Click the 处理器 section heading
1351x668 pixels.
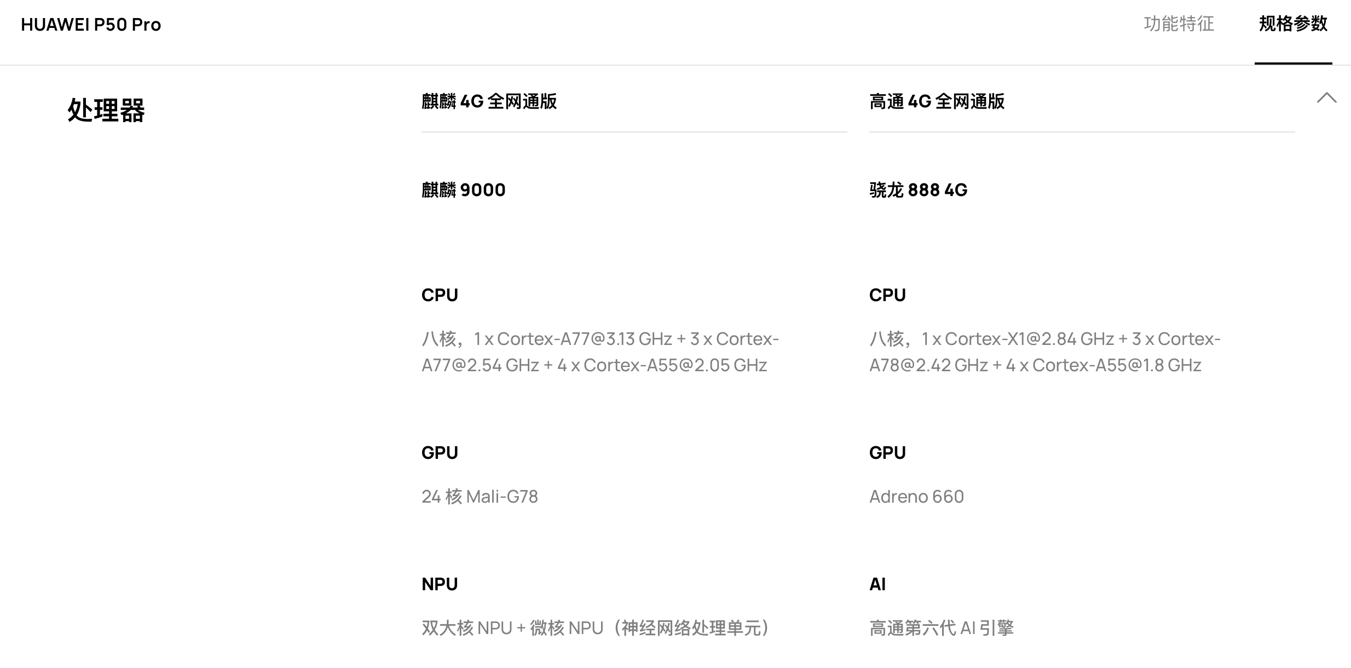106,110
